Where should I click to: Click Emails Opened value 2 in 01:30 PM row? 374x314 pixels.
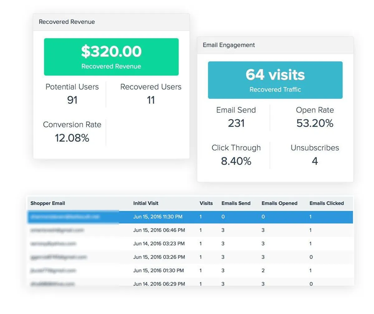(x=263, y=271)
